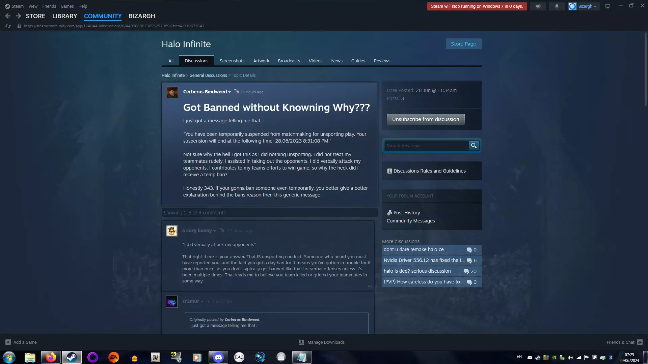Image resolution: width=648 pixels, height=364 pixels.
Task: Click the search magnifier icon button
Action: [x=474, y=146]
